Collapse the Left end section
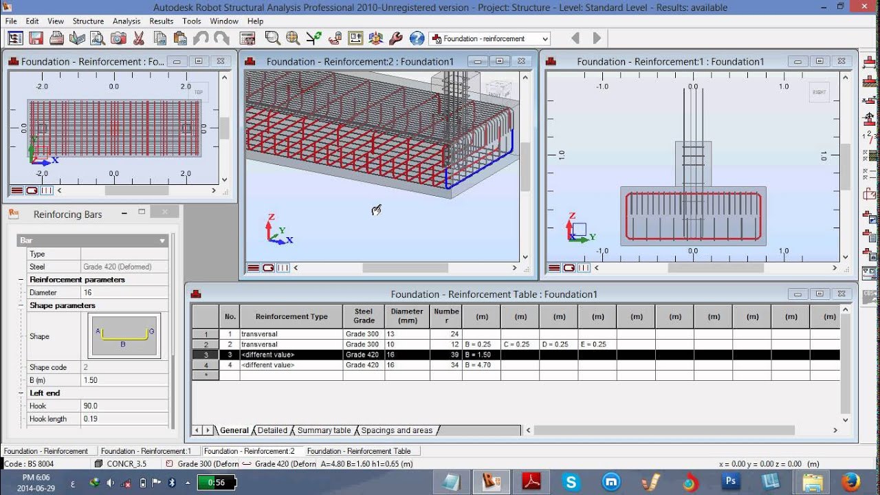The height and width of the screenshot is (495, 880). pyautogui.click(x=21, y=393)
